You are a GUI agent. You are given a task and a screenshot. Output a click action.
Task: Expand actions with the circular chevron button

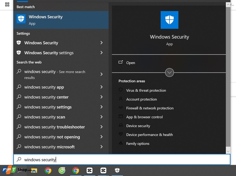(169, 73)
